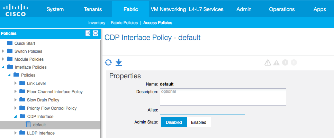
Task: Click the solid grey warning triangle icon
Action: pos(276,62)
